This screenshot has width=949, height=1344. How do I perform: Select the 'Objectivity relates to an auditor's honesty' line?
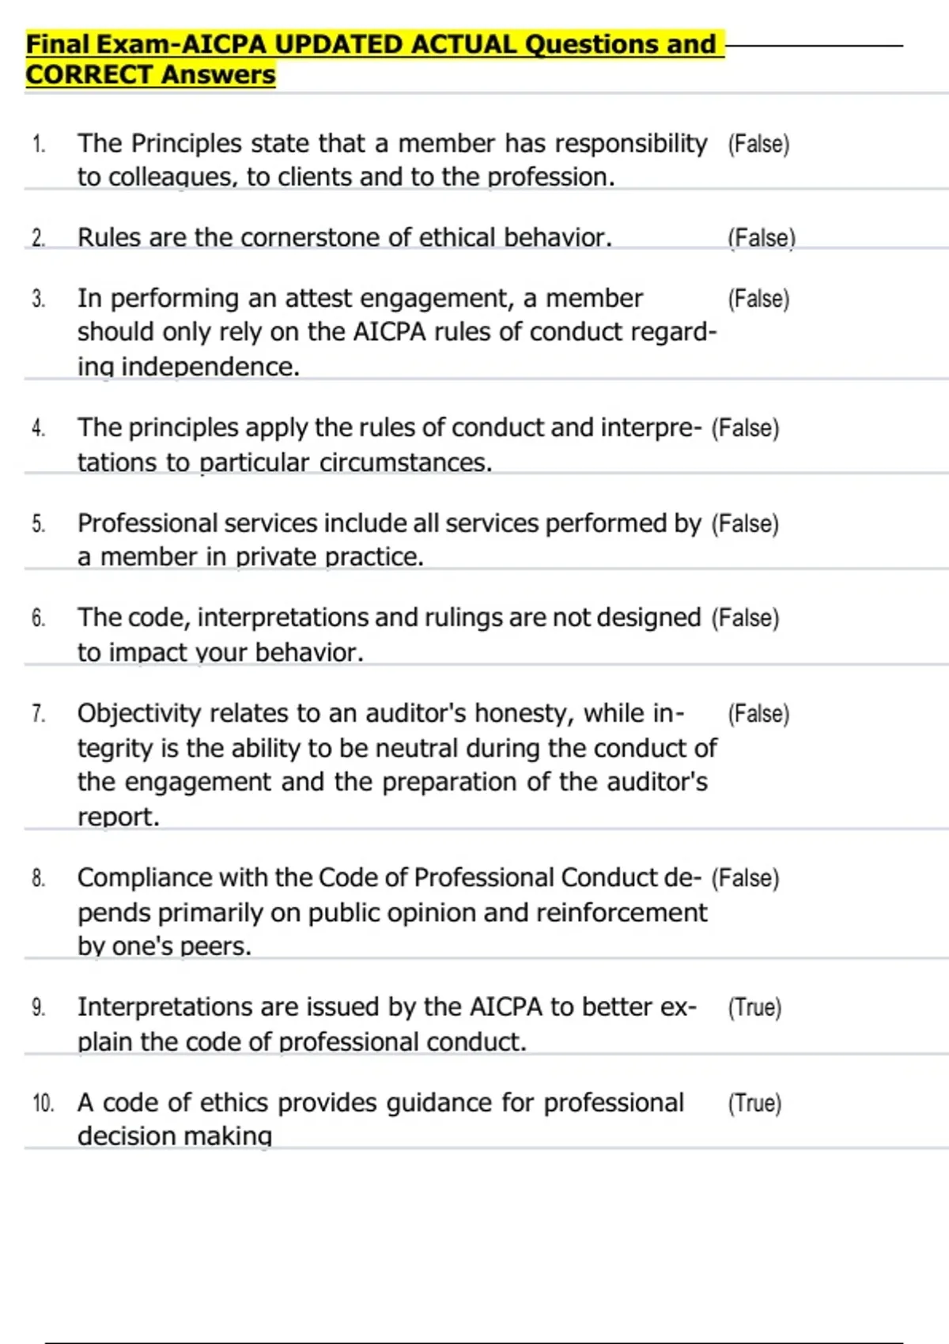[x=381, y=713]
